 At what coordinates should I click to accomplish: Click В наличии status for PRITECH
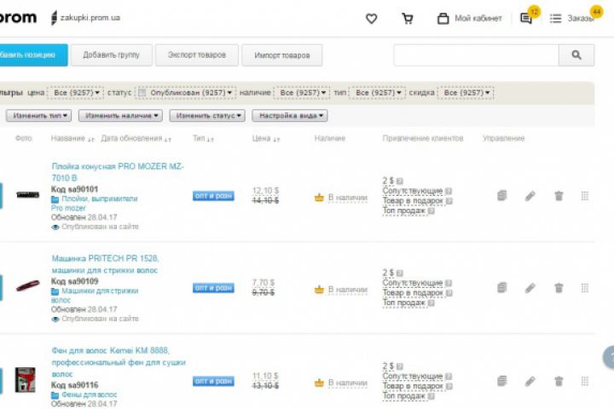348,290
